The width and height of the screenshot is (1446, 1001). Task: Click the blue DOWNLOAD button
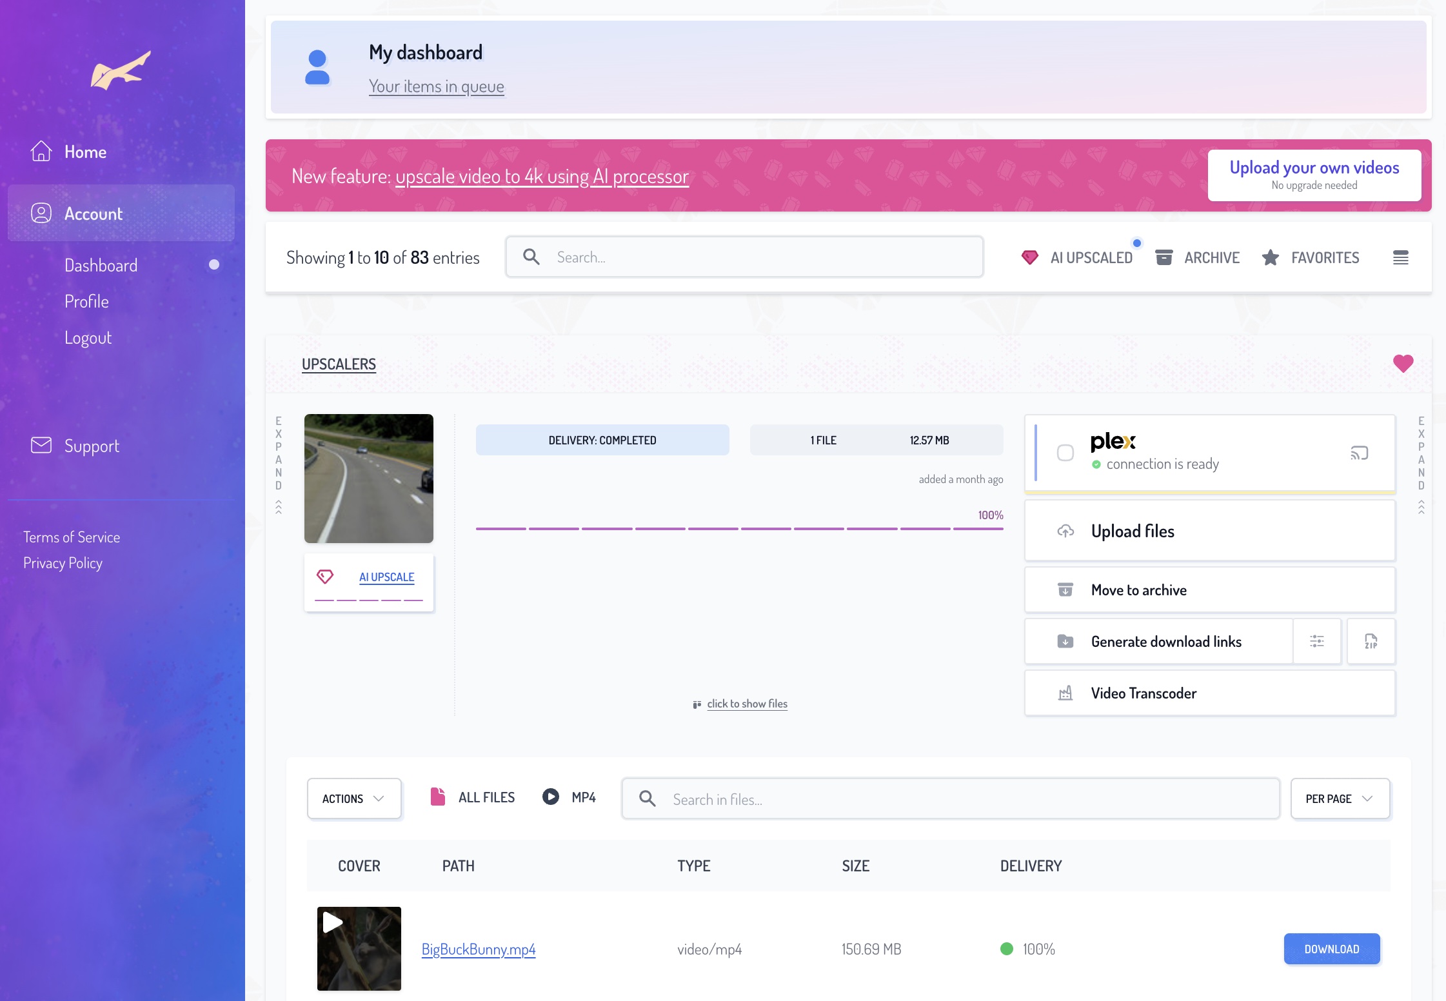(1331, 949)
